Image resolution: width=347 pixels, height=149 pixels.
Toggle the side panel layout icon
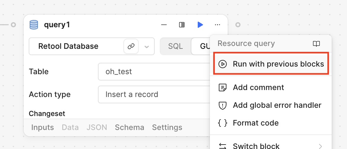182,25
